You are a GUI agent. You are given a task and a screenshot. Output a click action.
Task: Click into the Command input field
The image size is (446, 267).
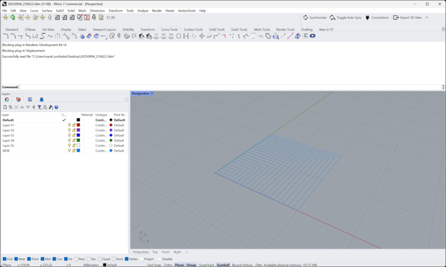tap(230, 87)
